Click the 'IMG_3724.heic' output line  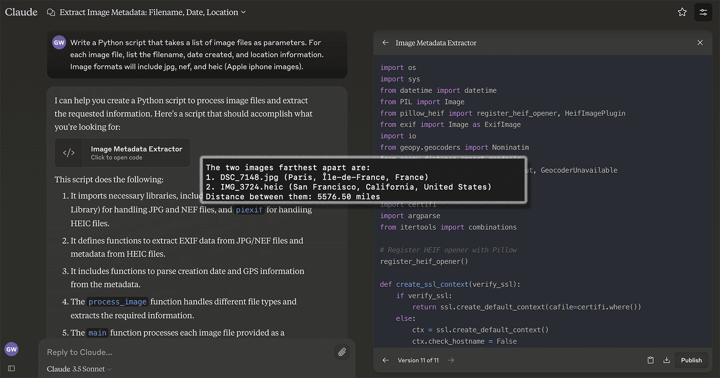[x=349, y=187]
